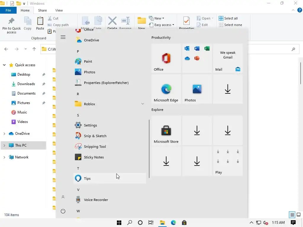Open Sticky Notes
Viewport: 303px width, 227px height.
110,157
